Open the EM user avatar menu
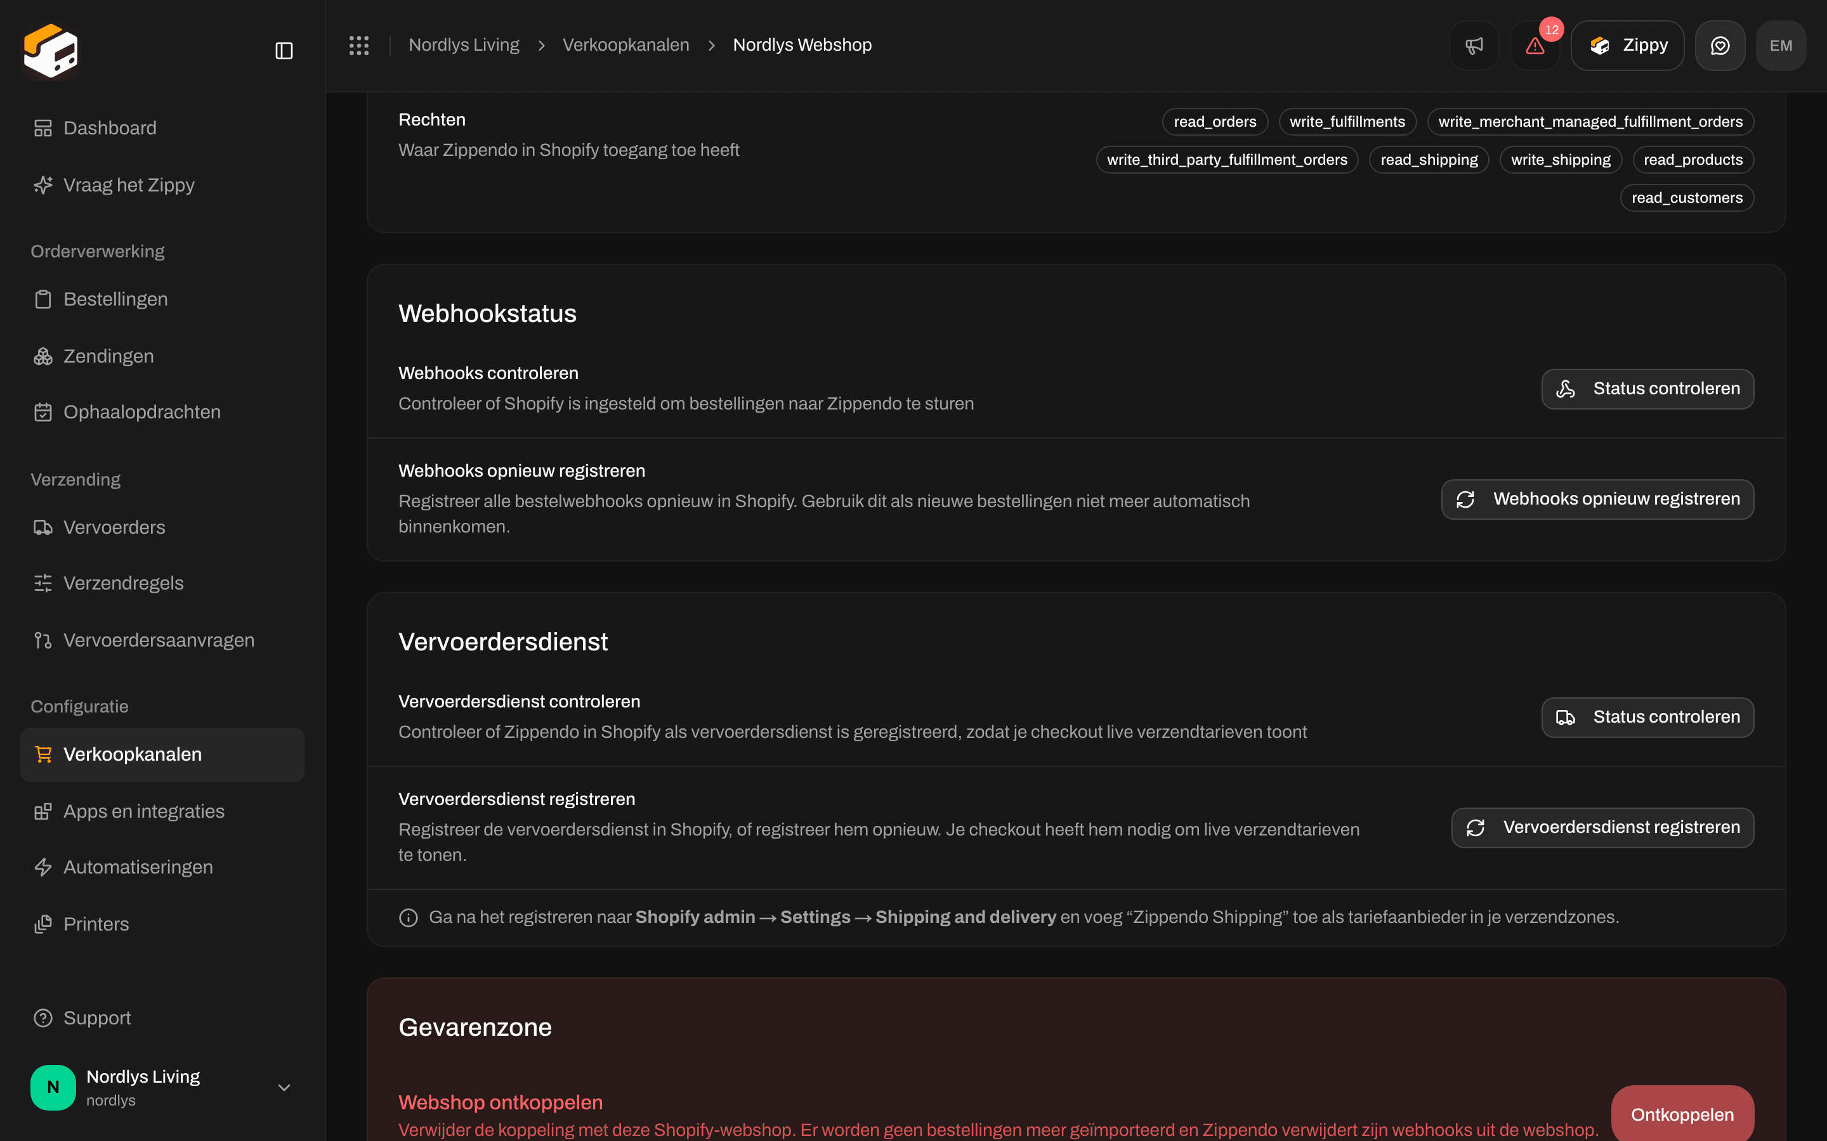 pos(1781,45)
